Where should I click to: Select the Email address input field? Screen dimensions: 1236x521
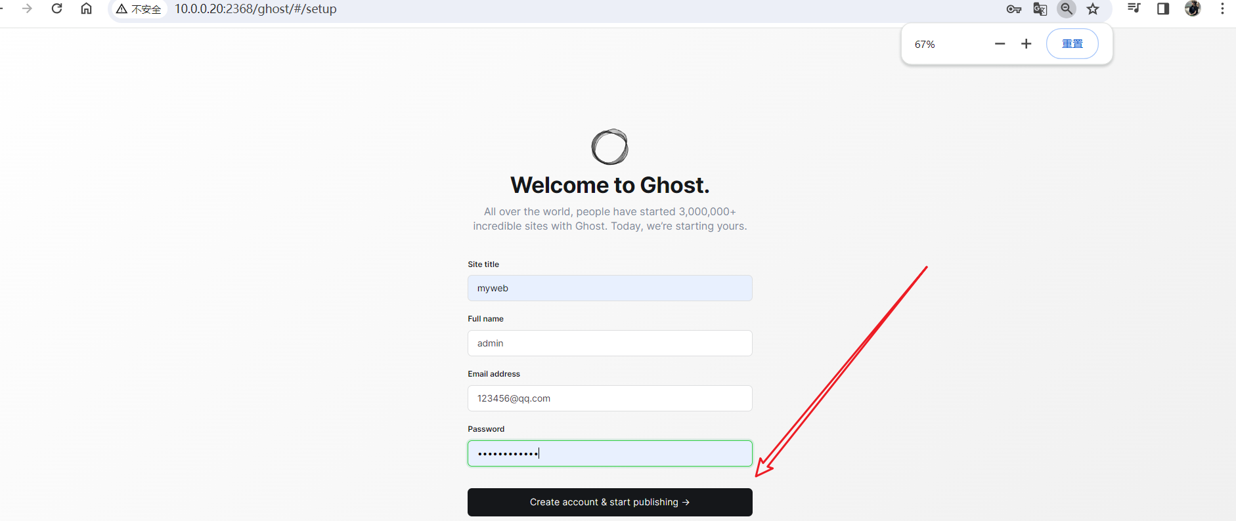pyautogui.click(x=610, y=398)
